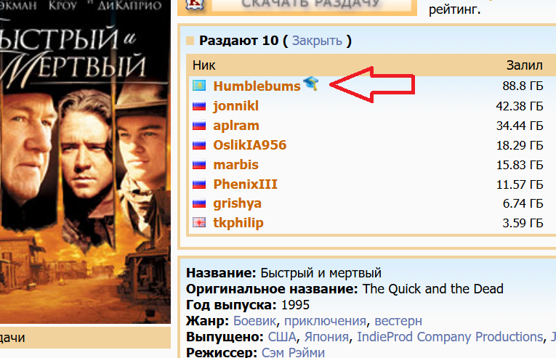Click the Kazakhstan flag beside Humblebums
This screenshot has width=556, height=358.
coord(199,86)
